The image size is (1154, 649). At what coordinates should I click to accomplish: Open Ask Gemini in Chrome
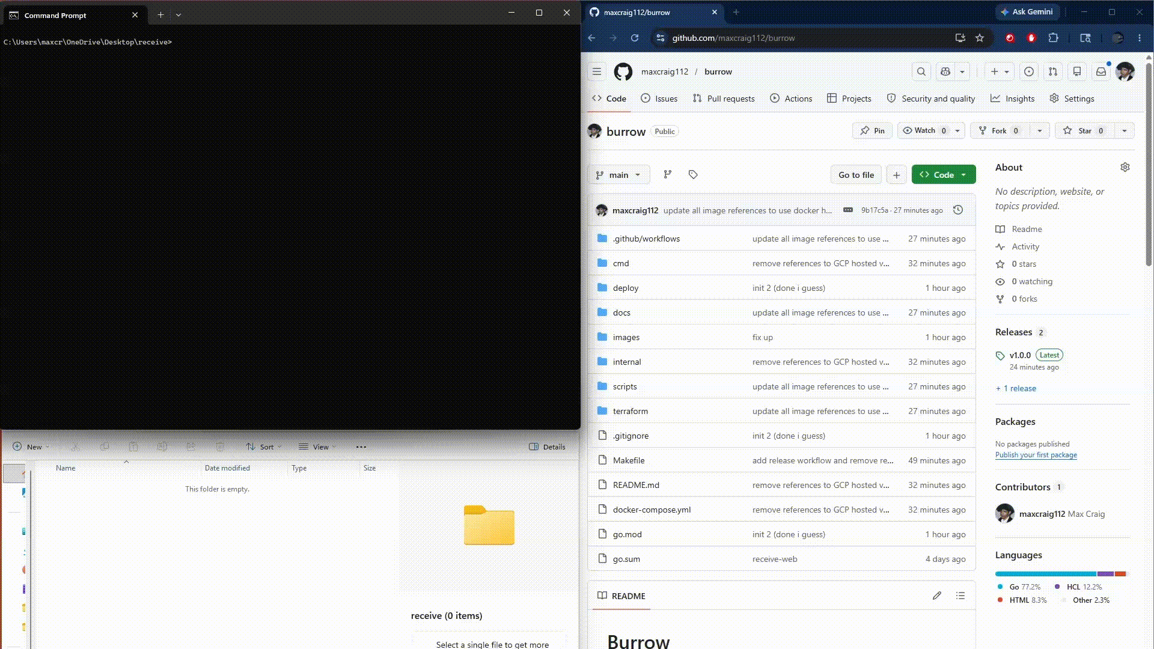pos(1027,11)
